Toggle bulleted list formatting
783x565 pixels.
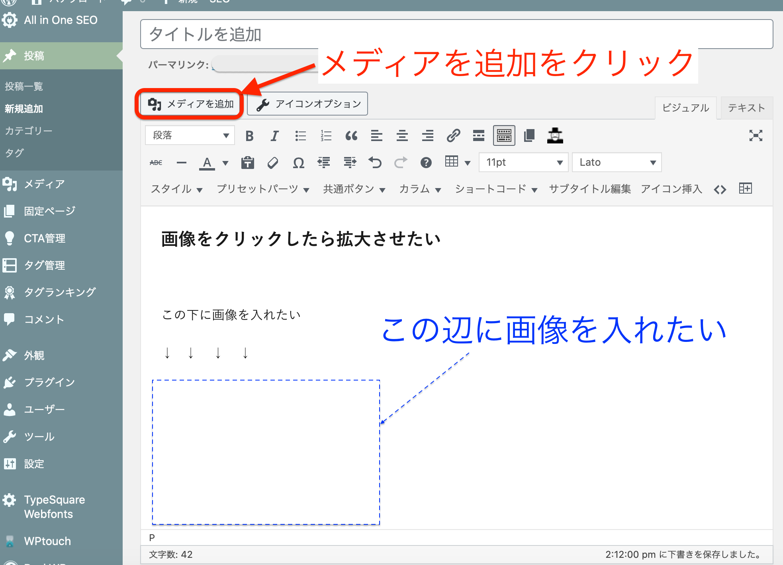pos(300,136)
